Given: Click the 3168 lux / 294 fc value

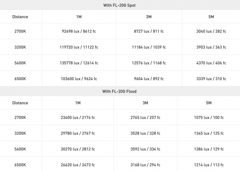Looking at the screenshot, I should point(145,165).
